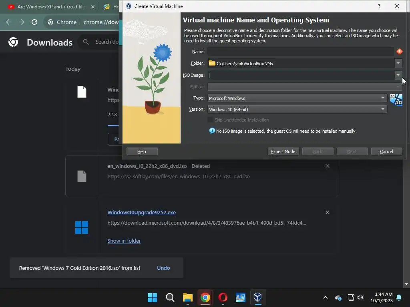The height and width of the screenshot is (307, 410).
Task: Open the Version dropdown showing Windows 10 (64-bit)
Action: pyautogui.click(x=297, y=110)
